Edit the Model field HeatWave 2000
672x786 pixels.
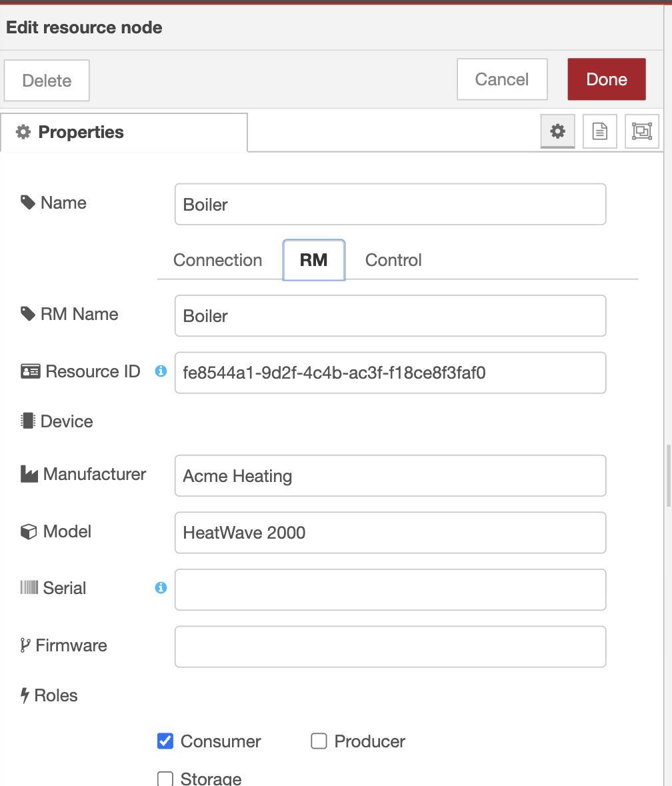click(x=391, y=533)
